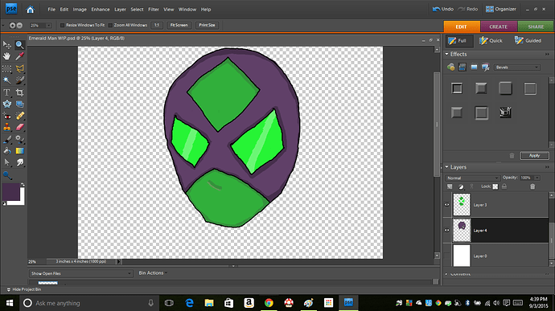Delete layer with Layers panel trash icon

tap(532, 186)
